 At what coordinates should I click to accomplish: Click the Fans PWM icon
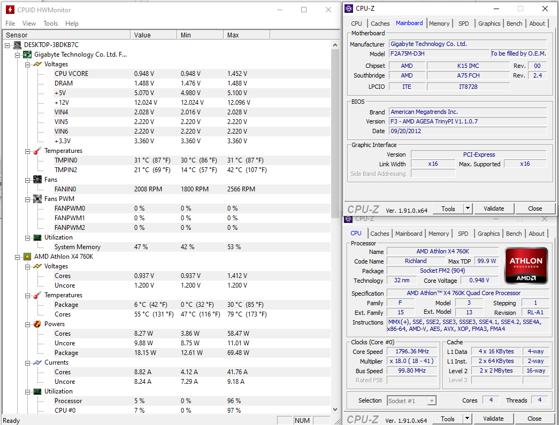[x=37, y=199]
